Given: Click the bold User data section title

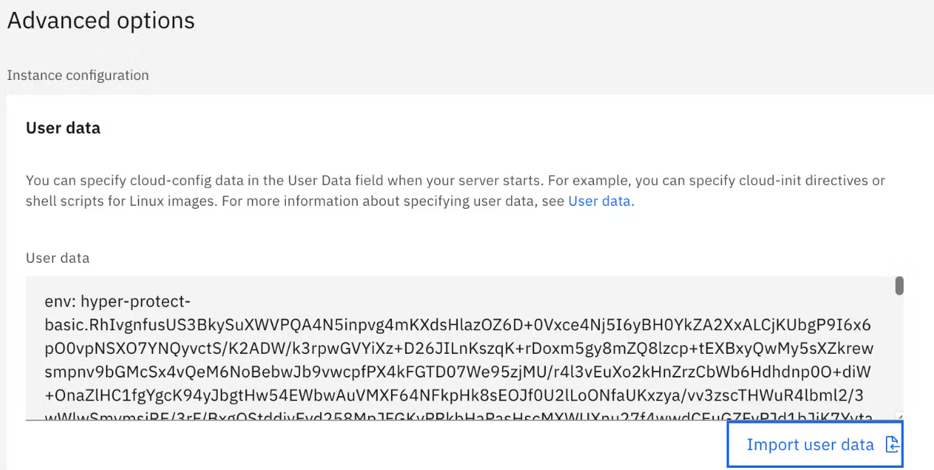Looking at the screenshot, I should coord(63,128).
